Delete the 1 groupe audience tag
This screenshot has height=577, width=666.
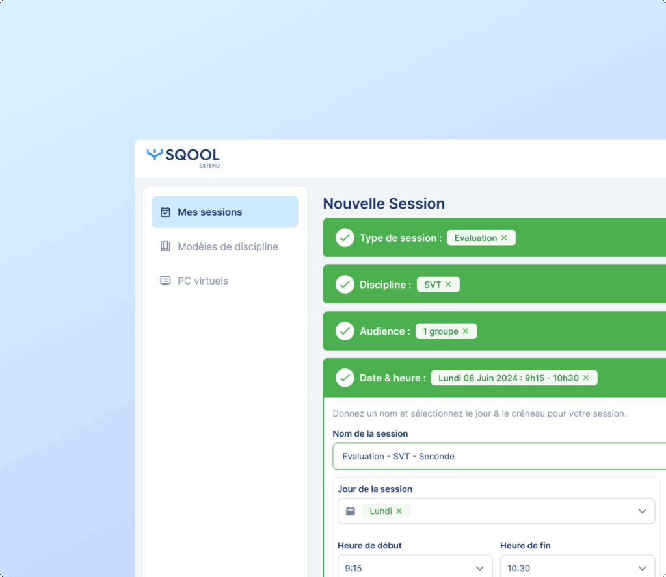[465, 331]
